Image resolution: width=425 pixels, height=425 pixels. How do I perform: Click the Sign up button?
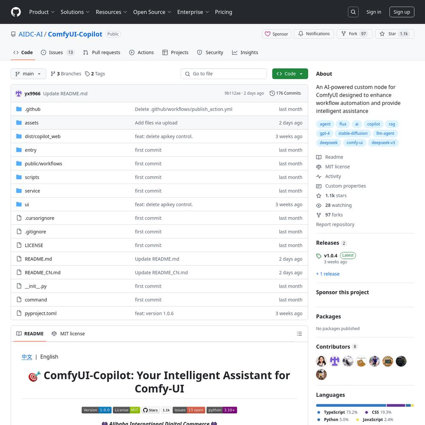402,12
